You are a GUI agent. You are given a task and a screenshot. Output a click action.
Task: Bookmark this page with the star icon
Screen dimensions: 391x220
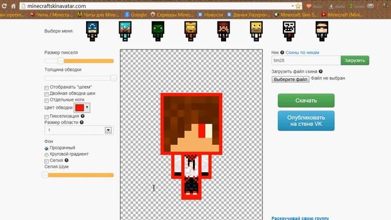tap(298, 6)
